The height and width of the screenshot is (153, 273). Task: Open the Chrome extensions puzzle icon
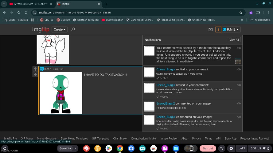tap(258, 13)
